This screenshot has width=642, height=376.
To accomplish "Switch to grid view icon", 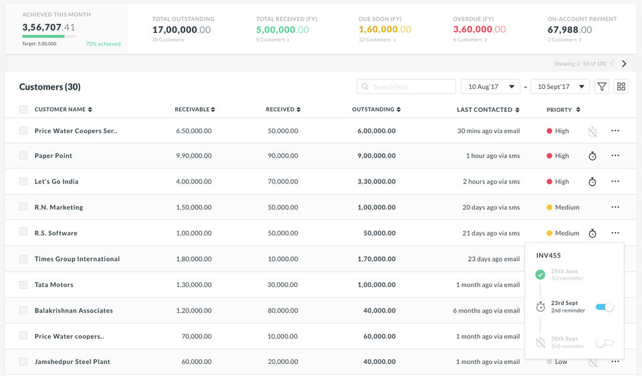I will click(x=621, y=86).
